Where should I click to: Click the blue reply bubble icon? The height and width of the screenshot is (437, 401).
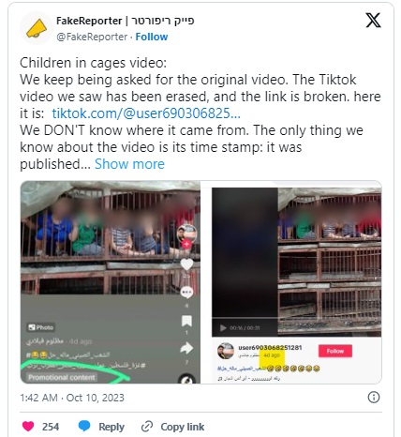(84, 426)
